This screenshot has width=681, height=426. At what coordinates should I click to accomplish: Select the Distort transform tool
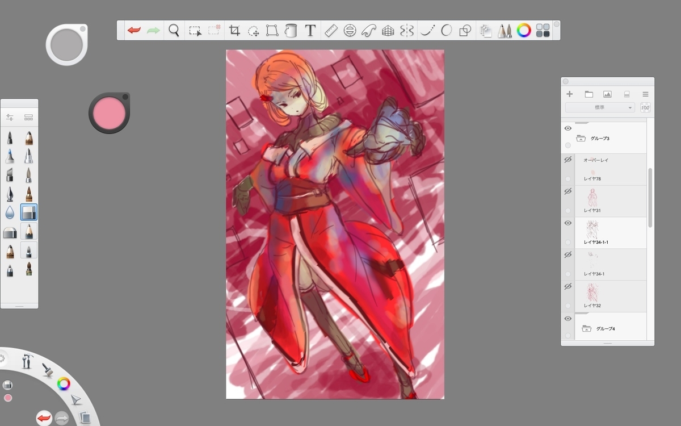272,31
